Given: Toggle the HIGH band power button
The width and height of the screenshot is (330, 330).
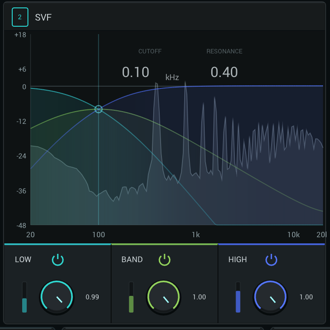Looking at the screenshot, I should 271,260.
